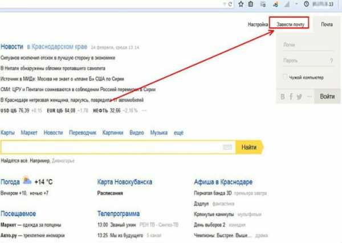The width and height of the screenshot is (342, 243).
Task: Click the password help question mark
Action: [x=331, y=60]
